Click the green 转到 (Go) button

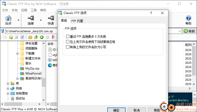[189, 31]
